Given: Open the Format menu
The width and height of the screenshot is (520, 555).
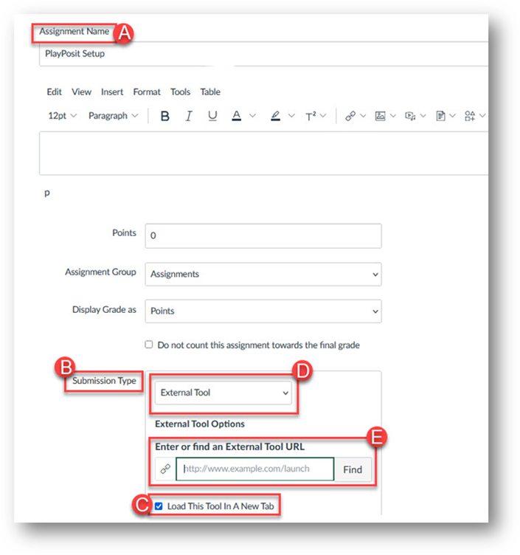Looking at the screenshot, I should pyautogui.click(x=147, y=92).
